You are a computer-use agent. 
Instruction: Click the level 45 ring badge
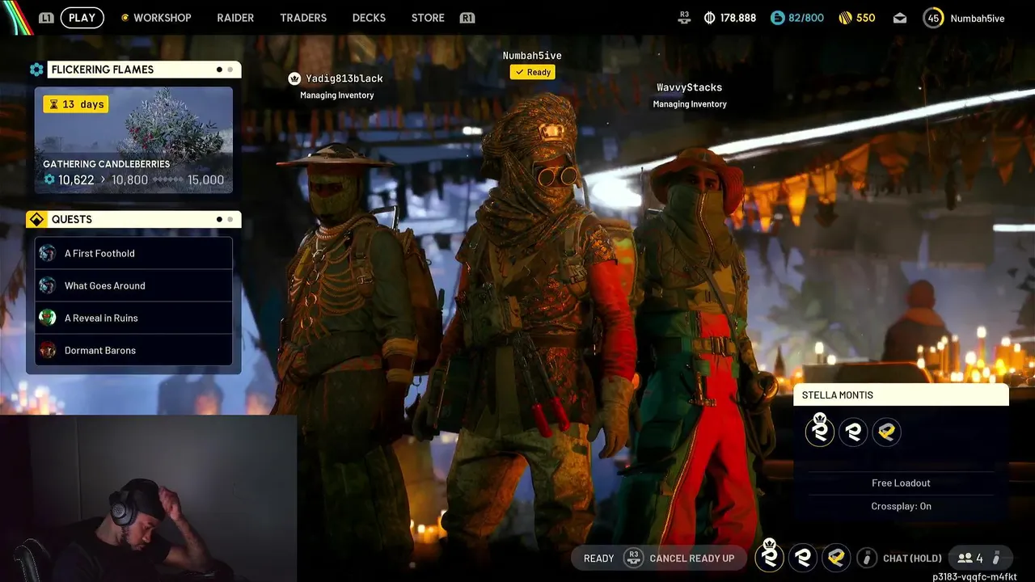933,18
